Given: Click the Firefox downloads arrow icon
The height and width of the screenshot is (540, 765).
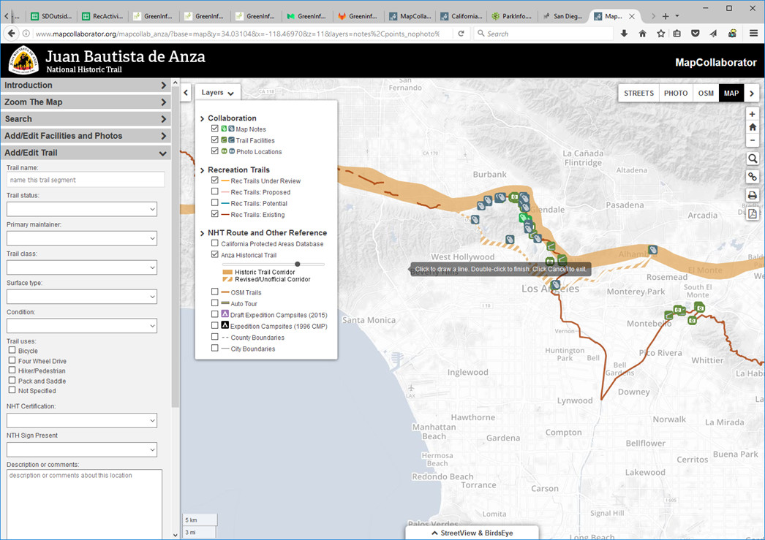Looking at the screenshot, I should click(x=624, y=34).
